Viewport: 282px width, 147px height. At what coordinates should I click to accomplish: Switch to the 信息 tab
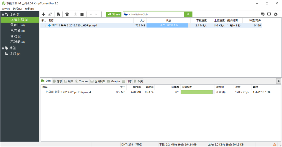pyautogui.click(x=57, y=81)
